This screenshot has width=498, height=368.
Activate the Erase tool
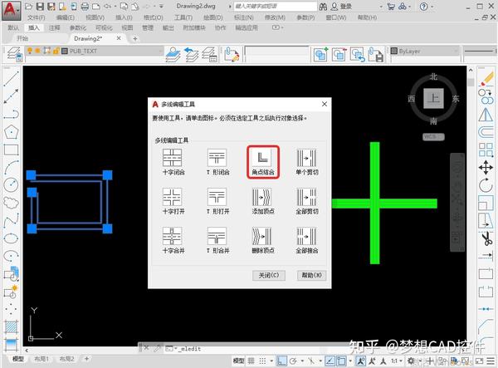coord(486,78)
